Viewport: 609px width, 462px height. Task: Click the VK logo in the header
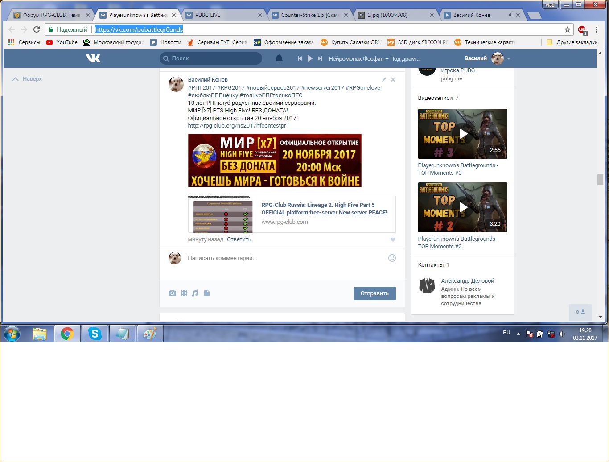pyautogui.click(x=93, y=58)
